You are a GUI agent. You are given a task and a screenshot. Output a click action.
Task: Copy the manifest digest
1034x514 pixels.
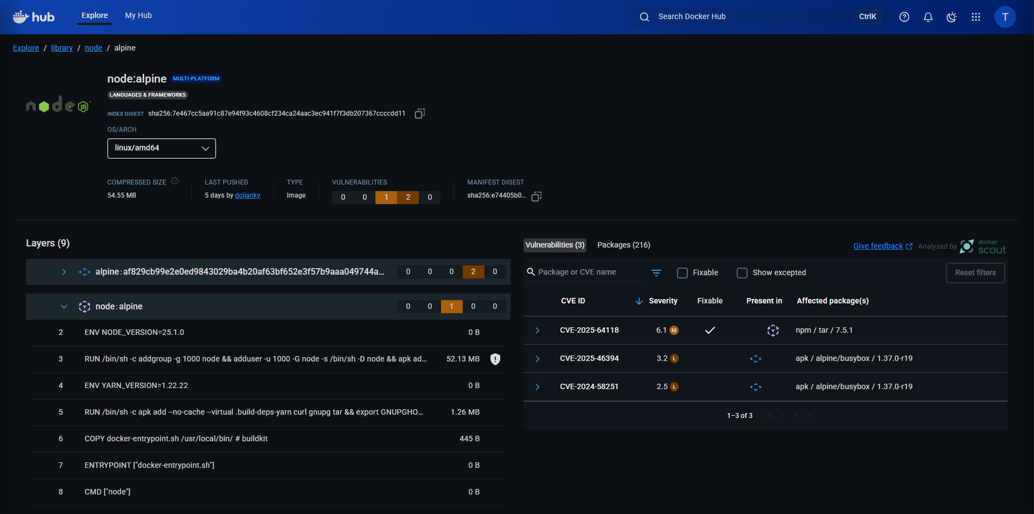pyautogui.click(x=536, y=196)
